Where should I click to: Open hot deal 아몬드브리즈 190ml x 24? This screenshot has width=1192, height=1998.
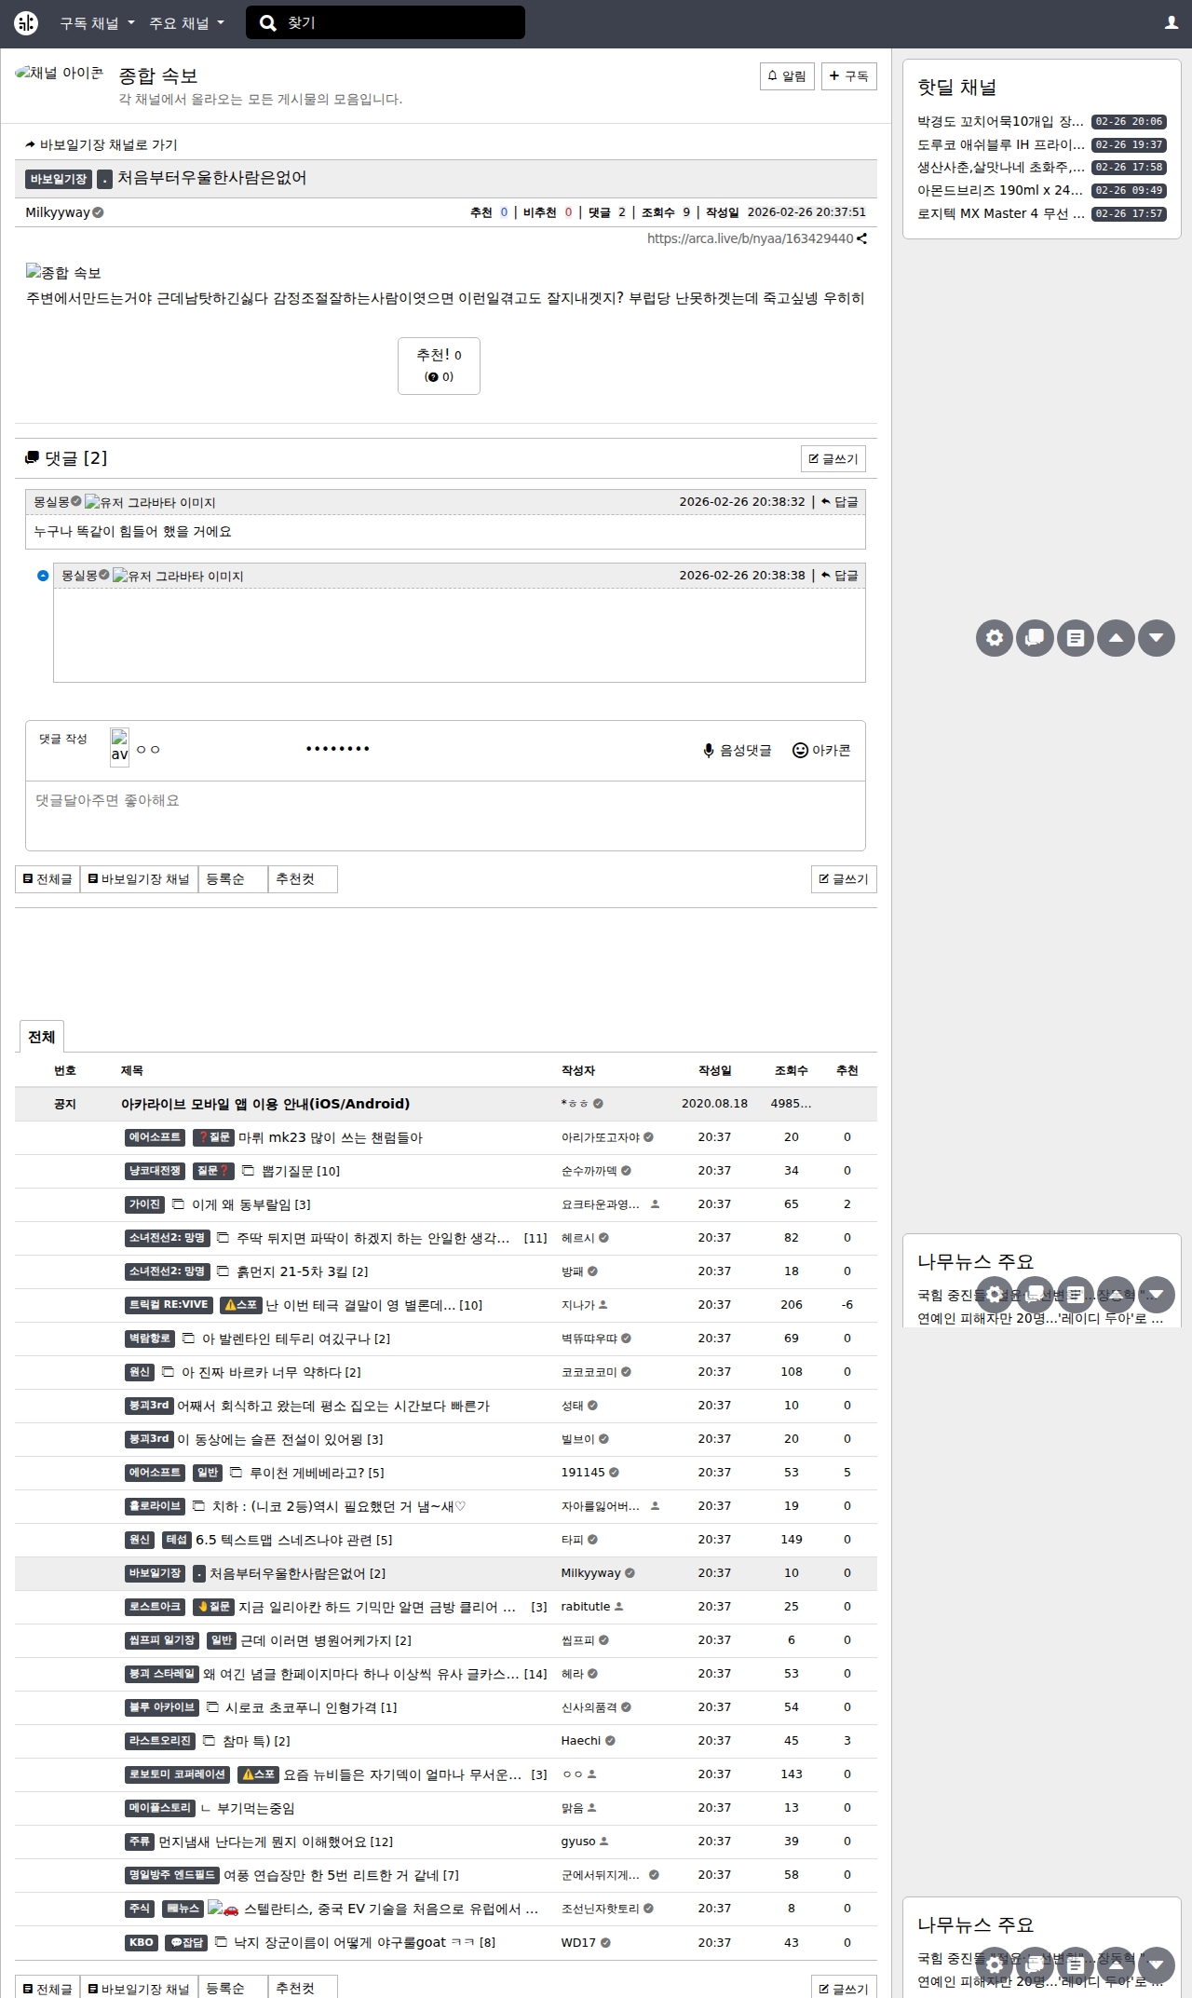[1000, 190]
